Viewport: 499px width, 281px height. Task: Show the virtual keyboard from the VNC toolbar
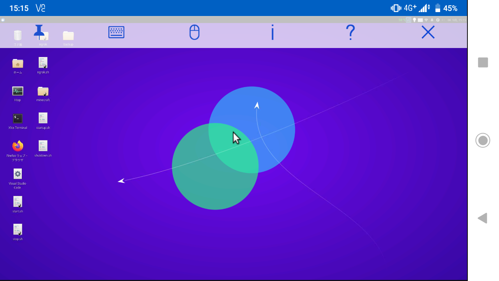pos(116,32)
